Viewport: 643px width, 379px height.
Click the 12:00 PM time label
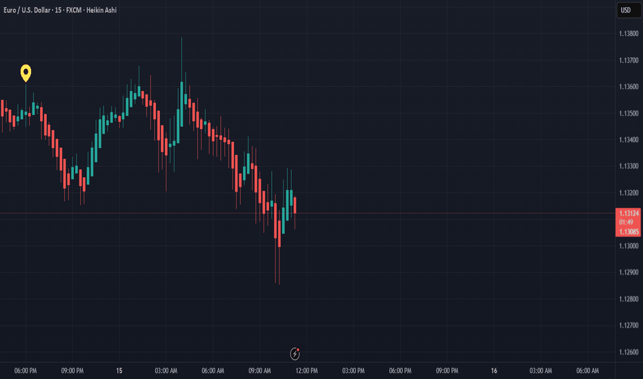(x=307, y=371)
